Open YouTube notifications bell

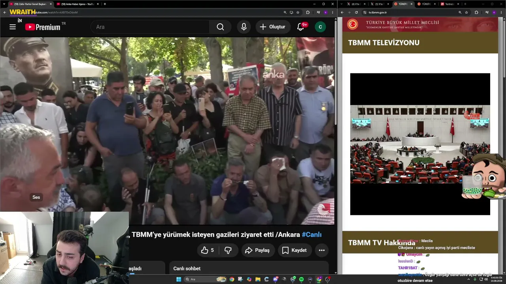[x=301, y=27]
